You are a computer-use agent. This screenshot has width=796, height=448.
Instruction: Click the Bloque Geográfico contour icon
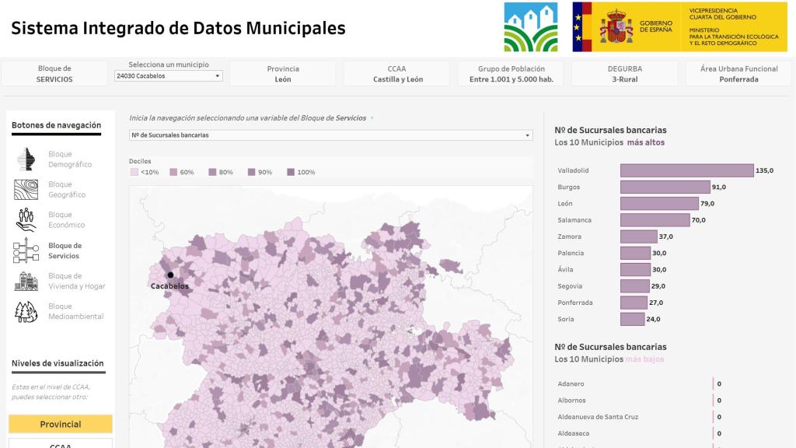pos(26,190)
